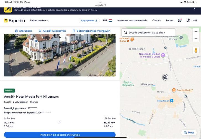
Task: Tap Inchecken en speciale instructies button
Action: pos(60,135)
